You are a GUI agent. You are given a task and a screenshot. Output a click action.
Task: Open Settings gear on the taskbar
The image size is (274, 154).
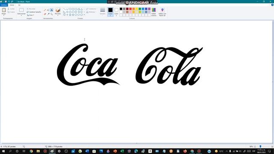pos(59,151)
